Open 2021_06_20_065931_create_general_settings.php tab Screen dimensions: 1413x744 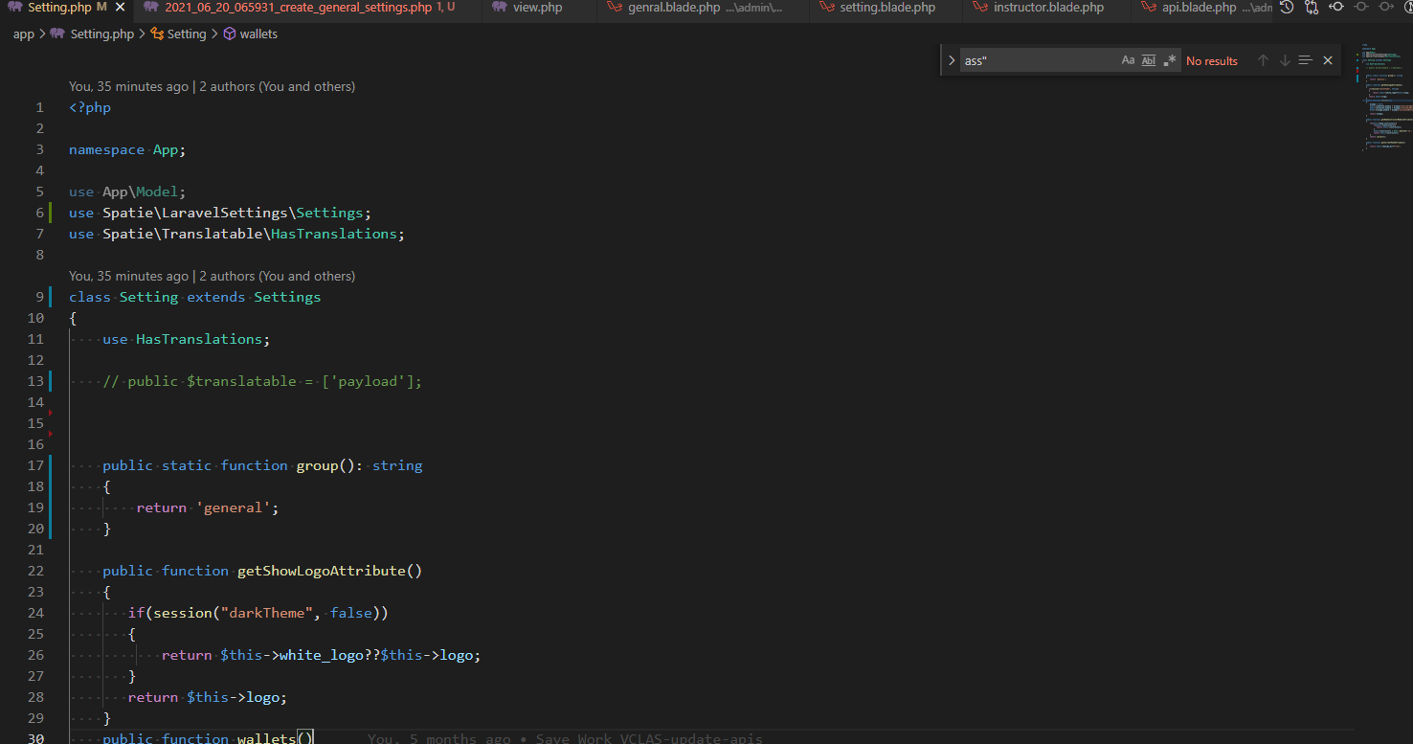[x=298, y=8]
